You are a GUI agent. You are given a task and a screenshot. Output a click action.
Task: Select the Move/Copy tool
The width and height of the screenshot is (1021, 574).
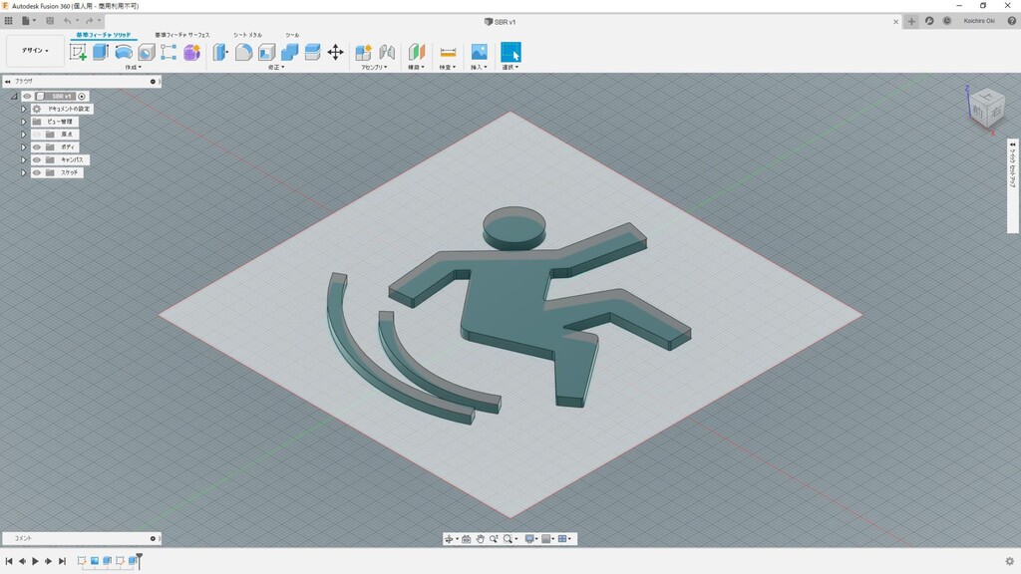click(335, 52)
